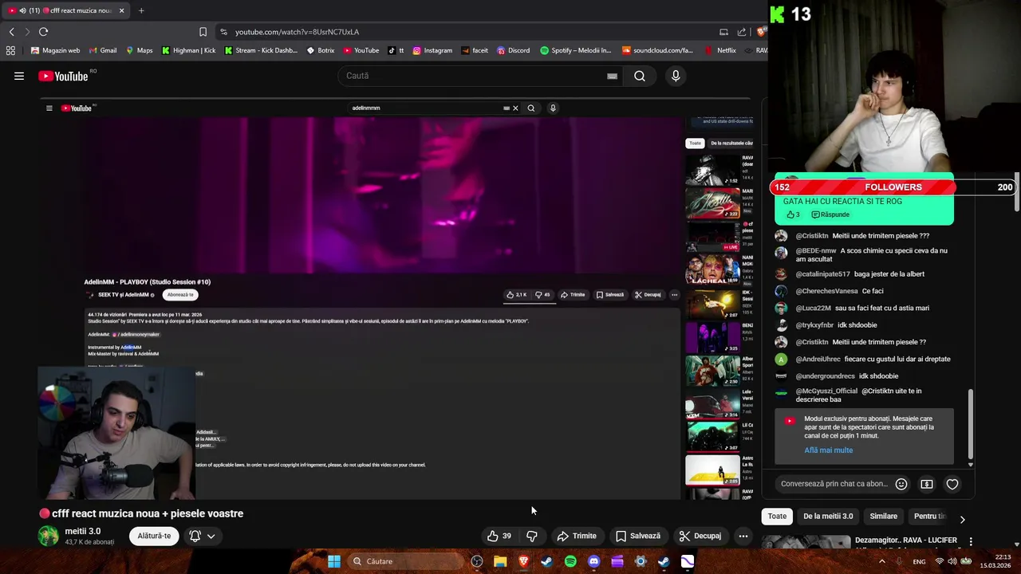Open Botrix bookmark in the bookmarks bar

[321, 50]
